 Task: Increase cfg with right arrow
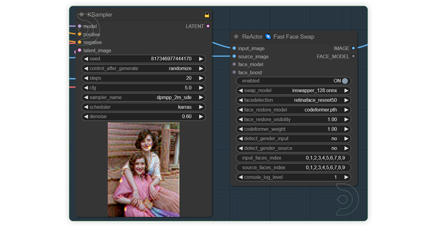tap(201, 88)
